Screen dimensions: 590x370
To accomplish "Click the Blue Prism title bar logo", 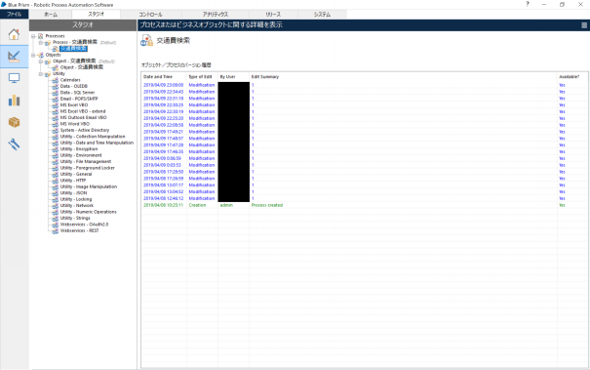I will [x=3, y=5].
